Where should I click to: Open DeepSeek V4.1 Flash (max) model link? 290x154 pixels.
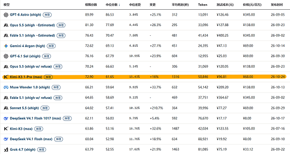[x=31, y=139]
